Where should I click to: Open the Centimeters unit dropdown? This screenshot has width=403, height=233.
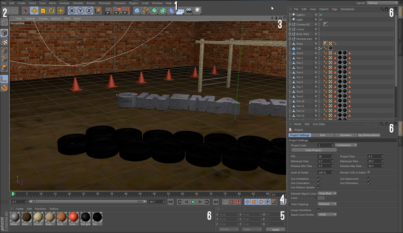tap(346, 145)
